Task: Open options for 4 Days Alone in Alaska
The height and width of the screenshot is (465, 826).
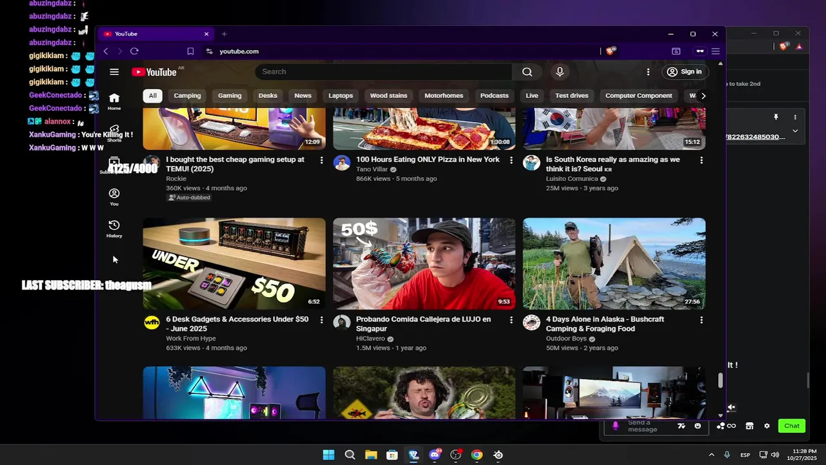Action: click(x=701, y=320)
